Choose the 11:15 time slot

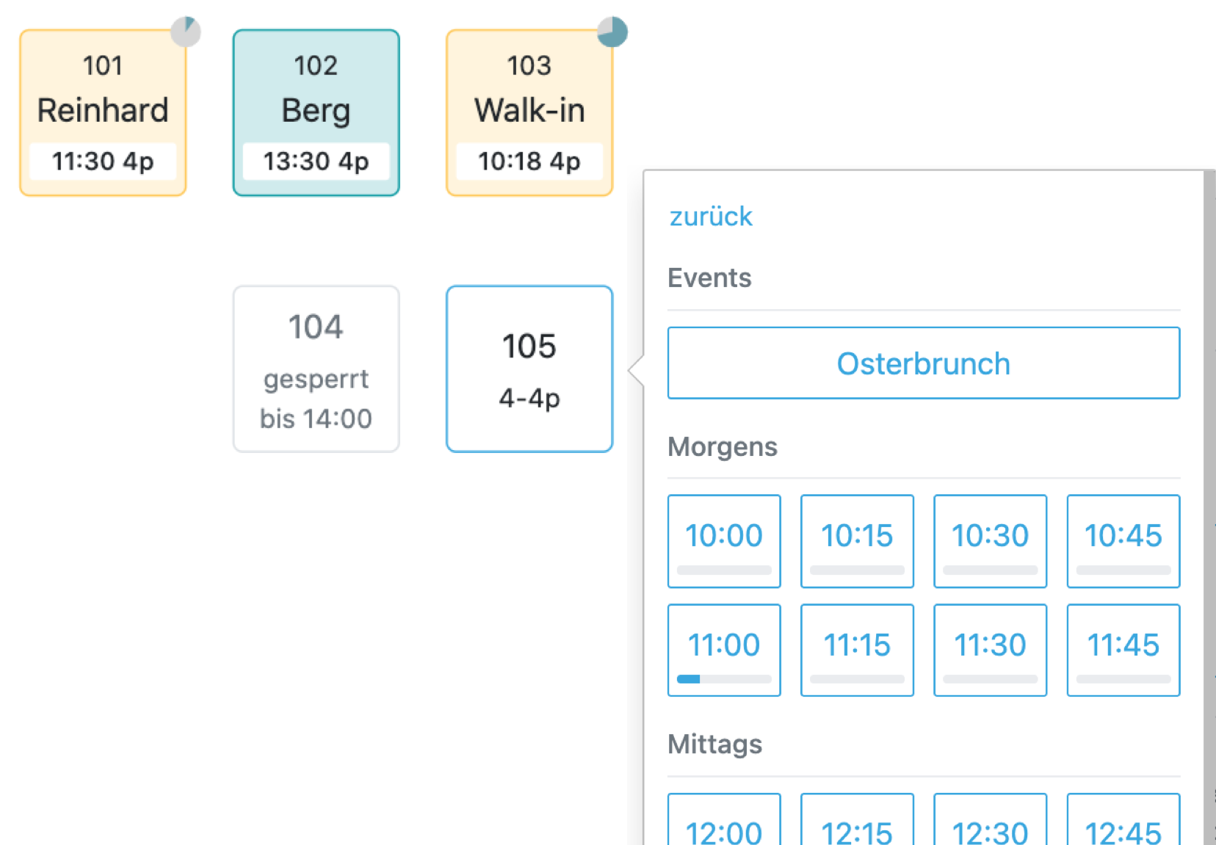(857, 650)
